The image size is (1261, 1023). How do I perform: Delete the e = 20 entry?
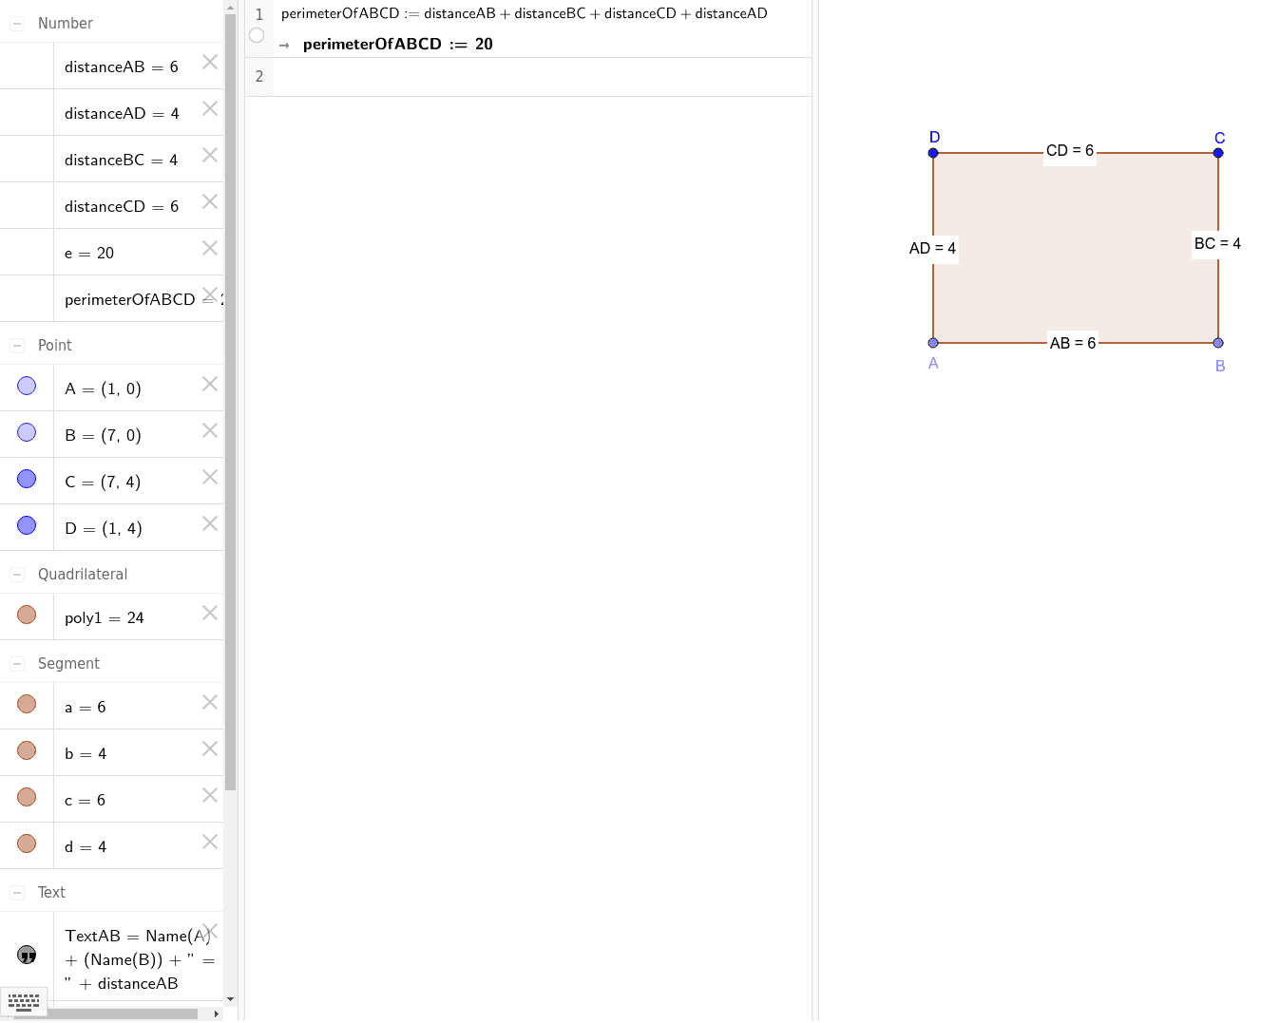point(210,248)
